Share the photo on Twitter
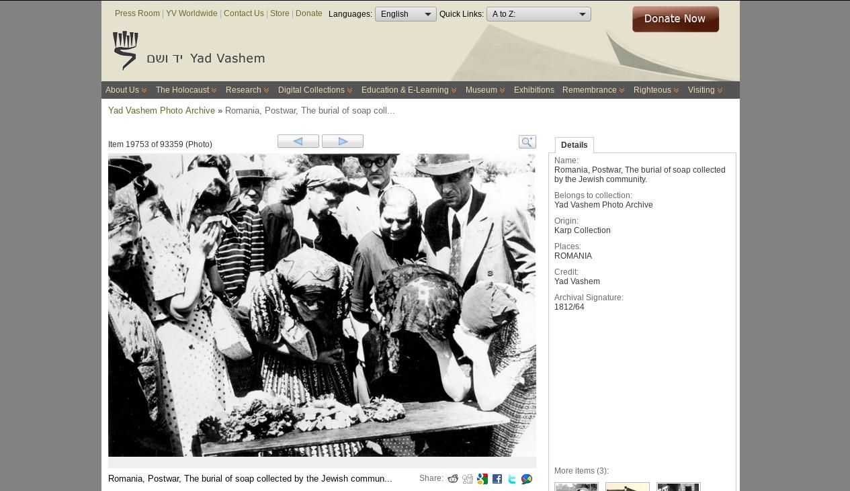Screen dimensions: 850x491 pos(512,479)
